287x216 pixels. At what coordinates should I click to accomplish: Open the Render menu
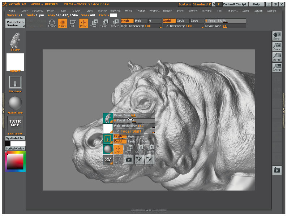(x=167, y=11)
